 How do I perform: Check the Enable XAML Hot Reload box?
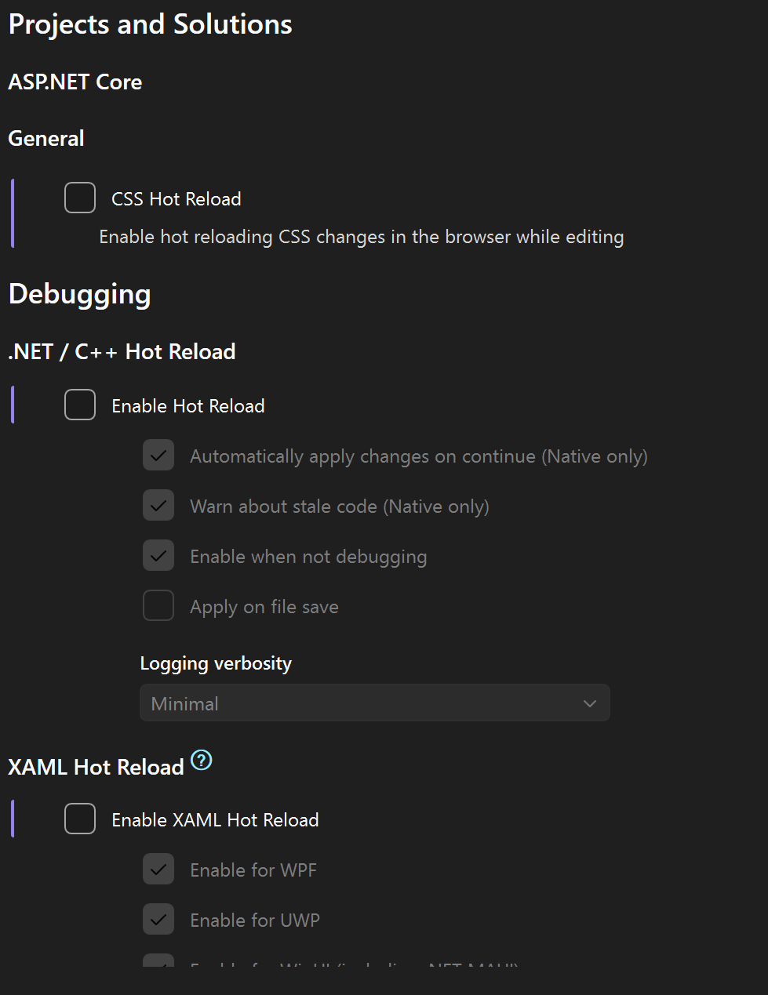(x=80, y=819)
